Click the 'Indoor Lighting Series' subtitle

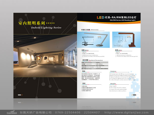click(x=46, y=28)
